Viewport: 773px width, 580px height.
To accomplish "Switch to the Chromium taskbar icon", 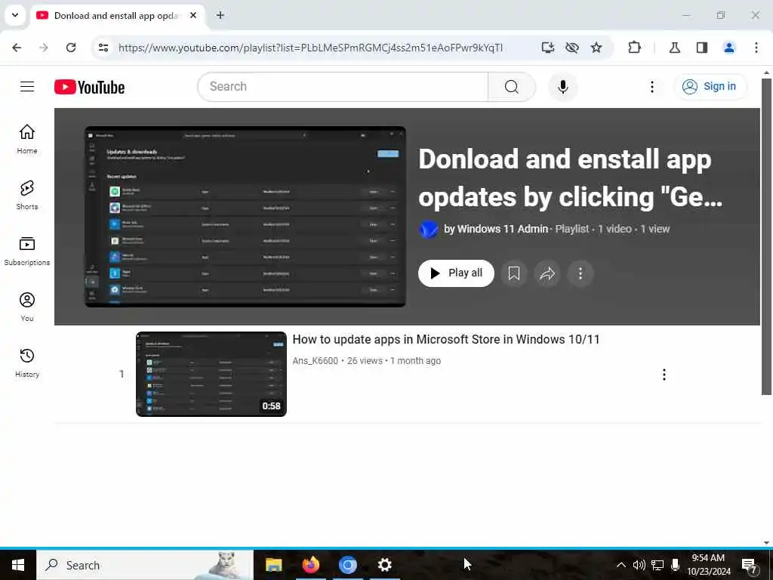I will point(347,565).
